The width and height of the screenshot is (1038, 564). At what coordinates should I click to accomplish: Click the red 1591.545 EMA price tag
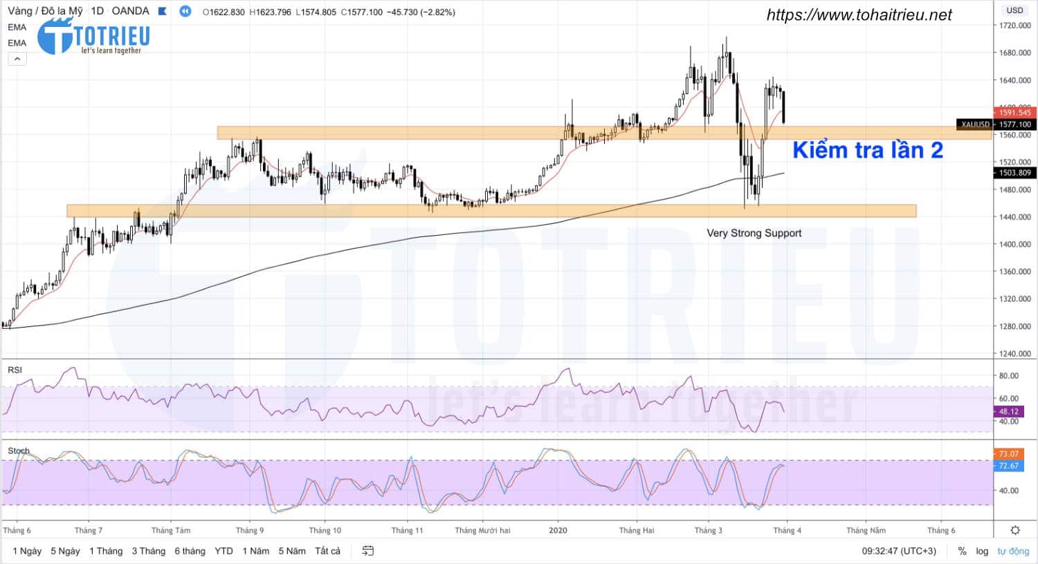click(1014, 113)
